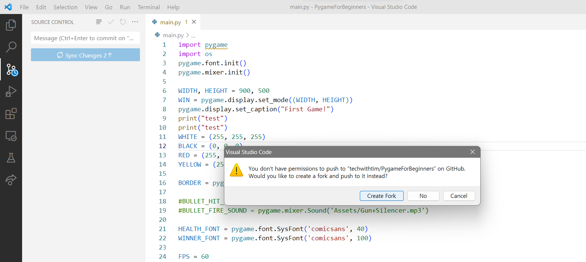The image size is (586, 262).
Task: Click print("test") on line 10
Action: [x=203, y=127]
